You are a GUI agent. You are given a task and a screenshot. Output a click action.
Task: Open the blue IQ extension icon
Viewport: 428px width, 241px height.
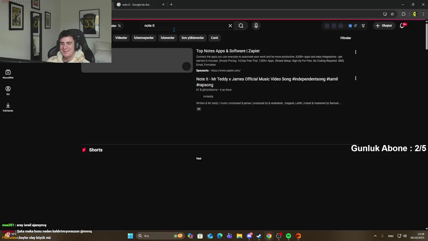[x=350, y=26]
